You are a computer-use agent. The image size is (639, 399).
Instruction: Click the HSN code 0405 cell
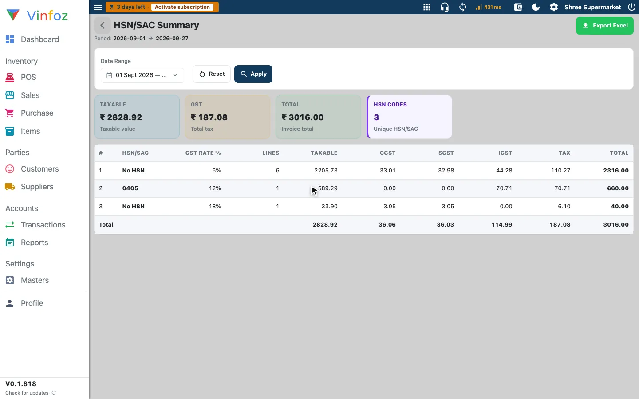(x=130, y=188)
